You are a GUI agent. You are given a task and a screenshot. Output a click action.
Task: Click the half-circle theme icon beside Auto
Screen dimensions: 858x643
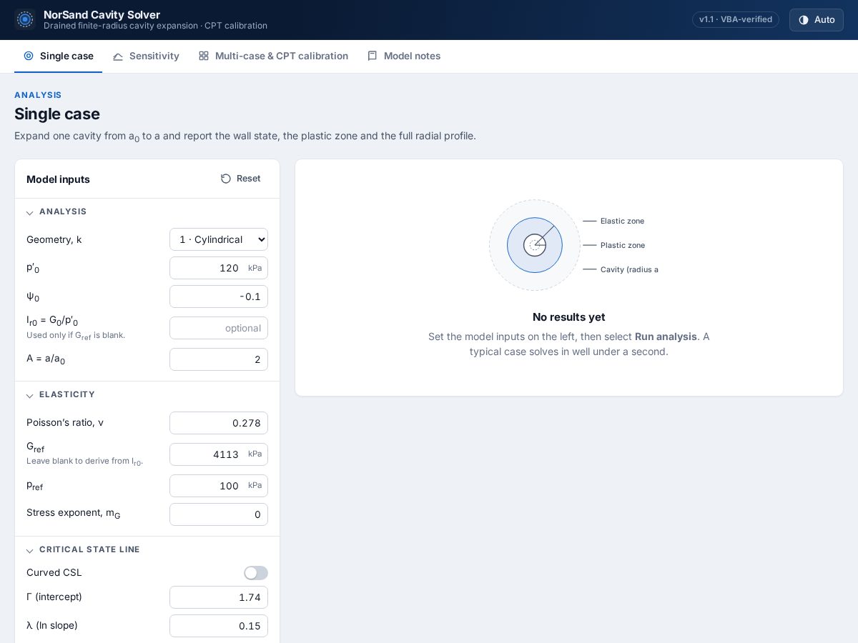804,20
